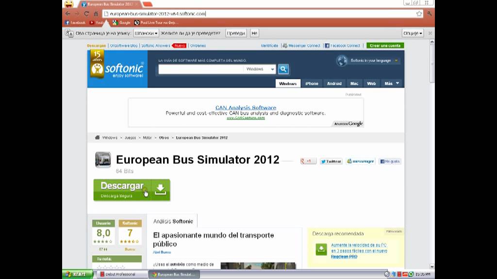Click the Motor breadcrumb

point(147,138)
